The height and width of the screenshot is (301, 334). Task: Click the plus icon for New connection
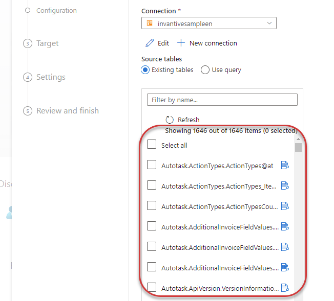[x=181, y=43]
